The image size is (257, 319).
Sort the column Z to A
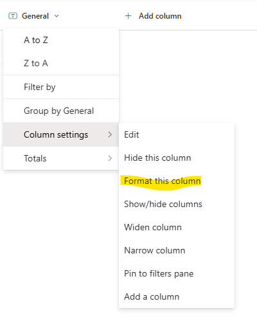click(61, 63)
